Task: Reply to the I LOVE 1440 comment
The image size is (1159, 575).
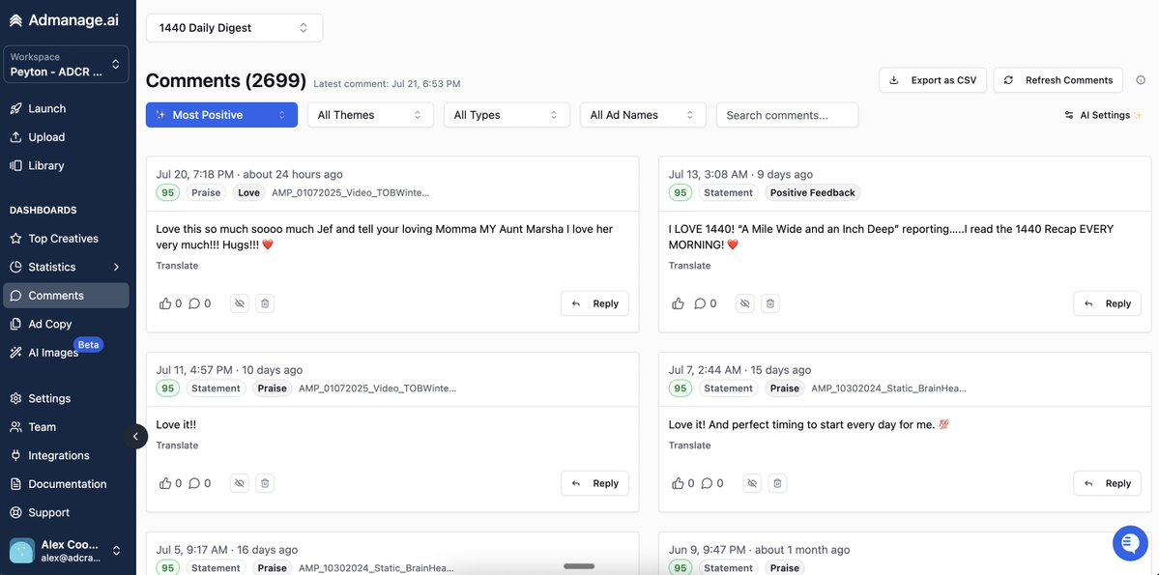Action: coord(1107,303)
